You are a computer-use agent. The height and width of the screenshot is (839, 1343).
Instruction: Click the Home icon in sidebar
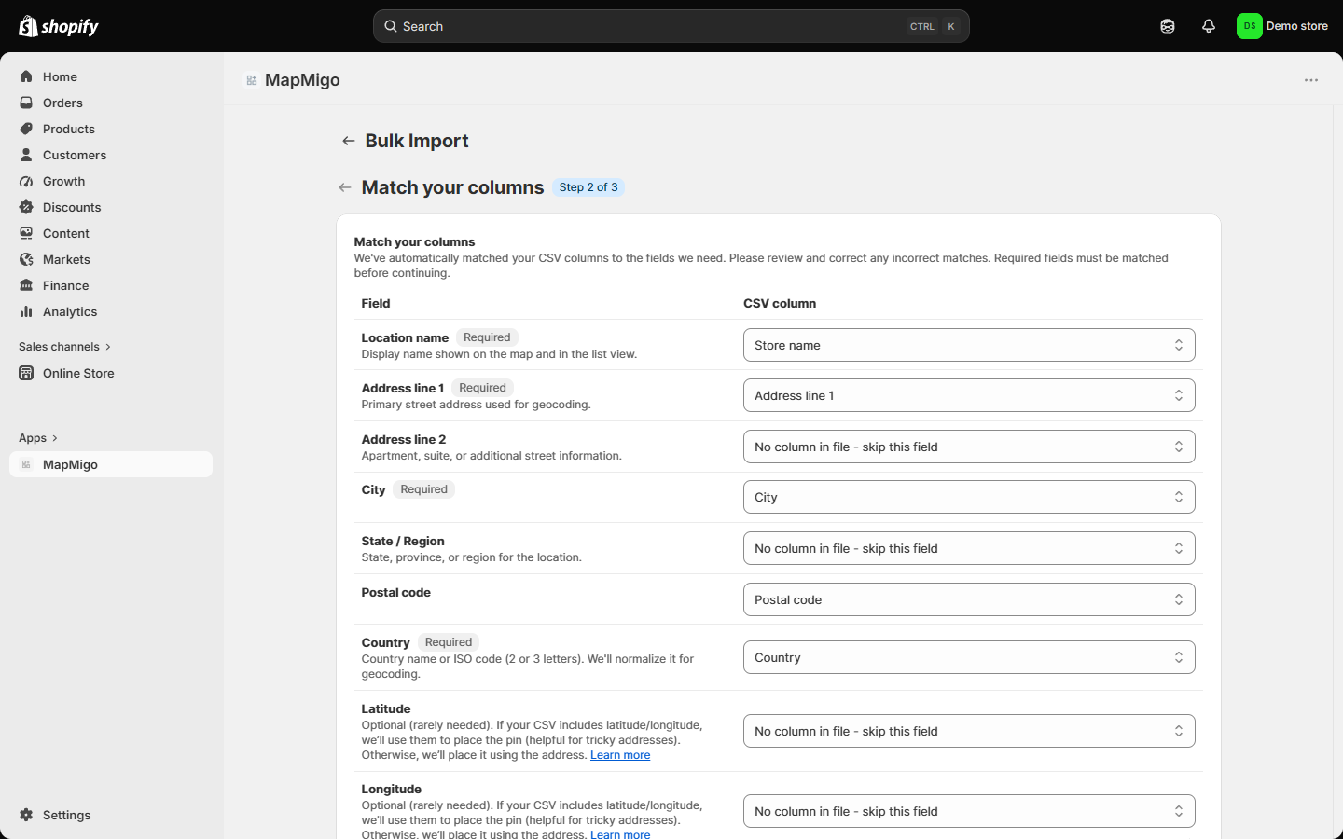coord(26,76)
